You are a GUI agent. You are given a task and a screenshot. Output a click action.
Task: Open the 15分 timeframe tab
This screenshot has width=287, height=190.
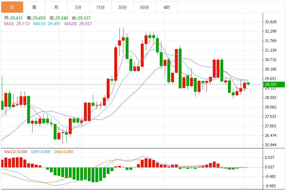[100, 7]
